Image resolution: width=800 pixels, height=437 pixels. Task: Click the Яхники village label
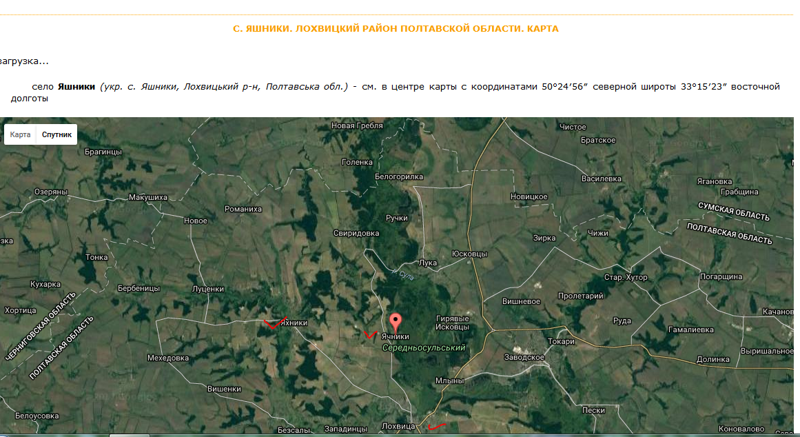294,323
